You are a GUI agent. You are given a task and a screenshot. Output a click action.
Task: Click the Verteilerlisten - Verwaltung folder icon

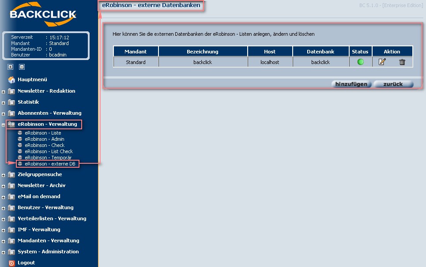11,218
